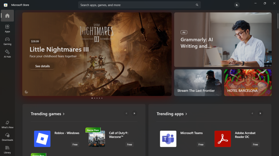Click See details for Little Nightmares III
Screen dimensions: 279x156
42,66
